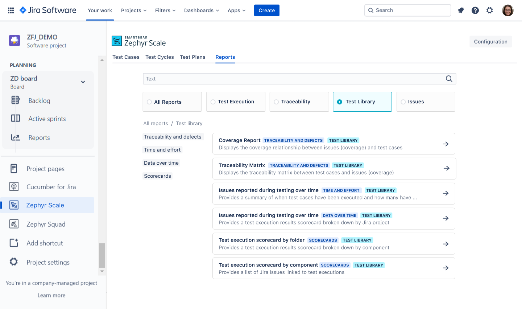Open Traceability Matrix via its arrow
Viewport: 522px width, 309px height.
click(x=447, y=168)
